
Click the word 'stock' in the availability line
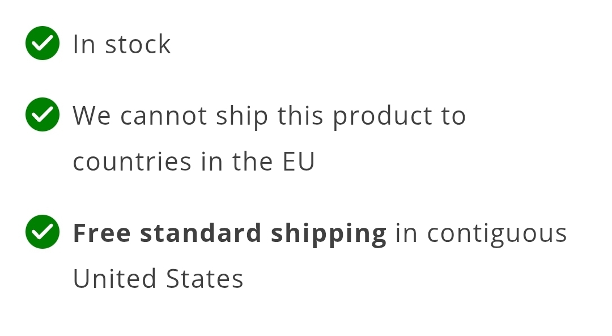tap(138, 44)
